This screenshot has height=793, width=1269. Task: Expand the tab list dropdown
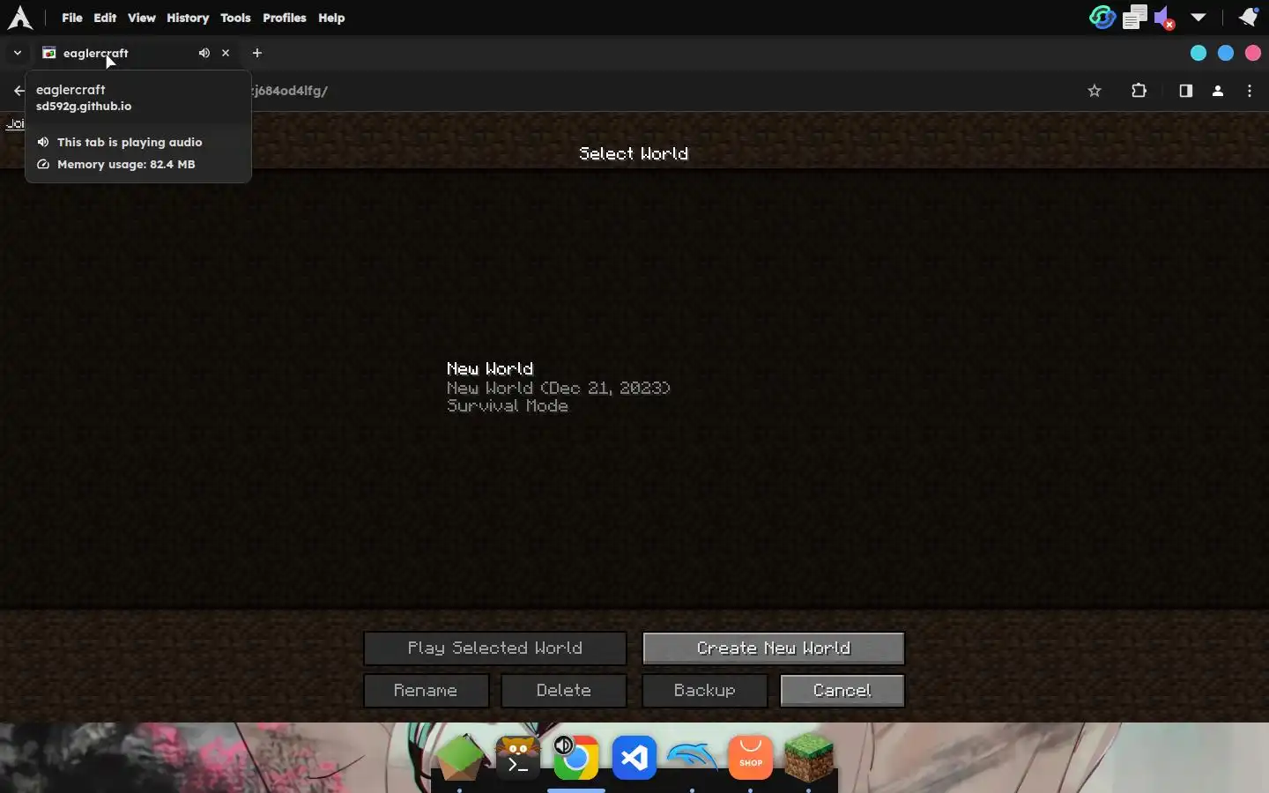pyautogui.click(x=17, y=53)
